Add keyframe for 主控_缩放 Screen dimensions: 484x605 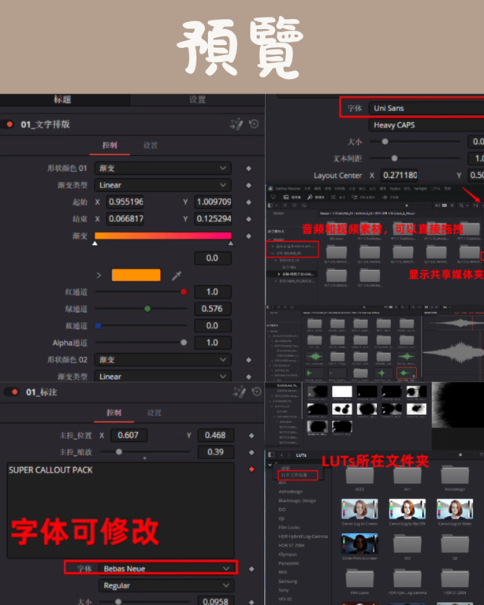[251, 452]
